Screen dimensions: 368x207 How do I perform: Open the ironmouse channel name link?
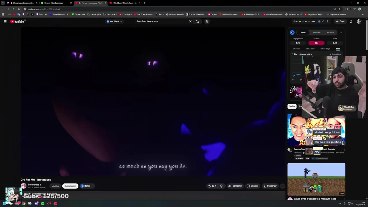(33, 185)
